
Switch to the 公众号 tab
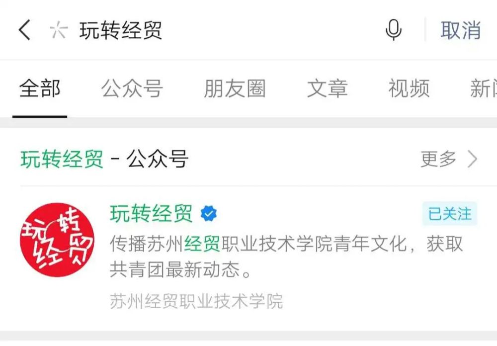(132, 88)
